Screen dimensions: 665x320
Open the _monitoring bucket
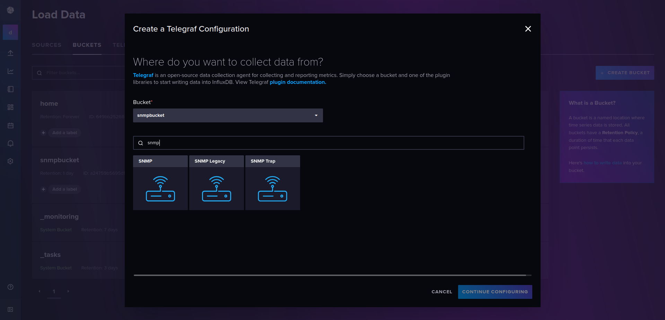tap(59, 217)
